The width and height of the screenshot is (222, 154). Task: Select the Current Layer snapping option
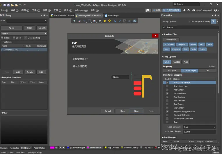pos(190,70)
